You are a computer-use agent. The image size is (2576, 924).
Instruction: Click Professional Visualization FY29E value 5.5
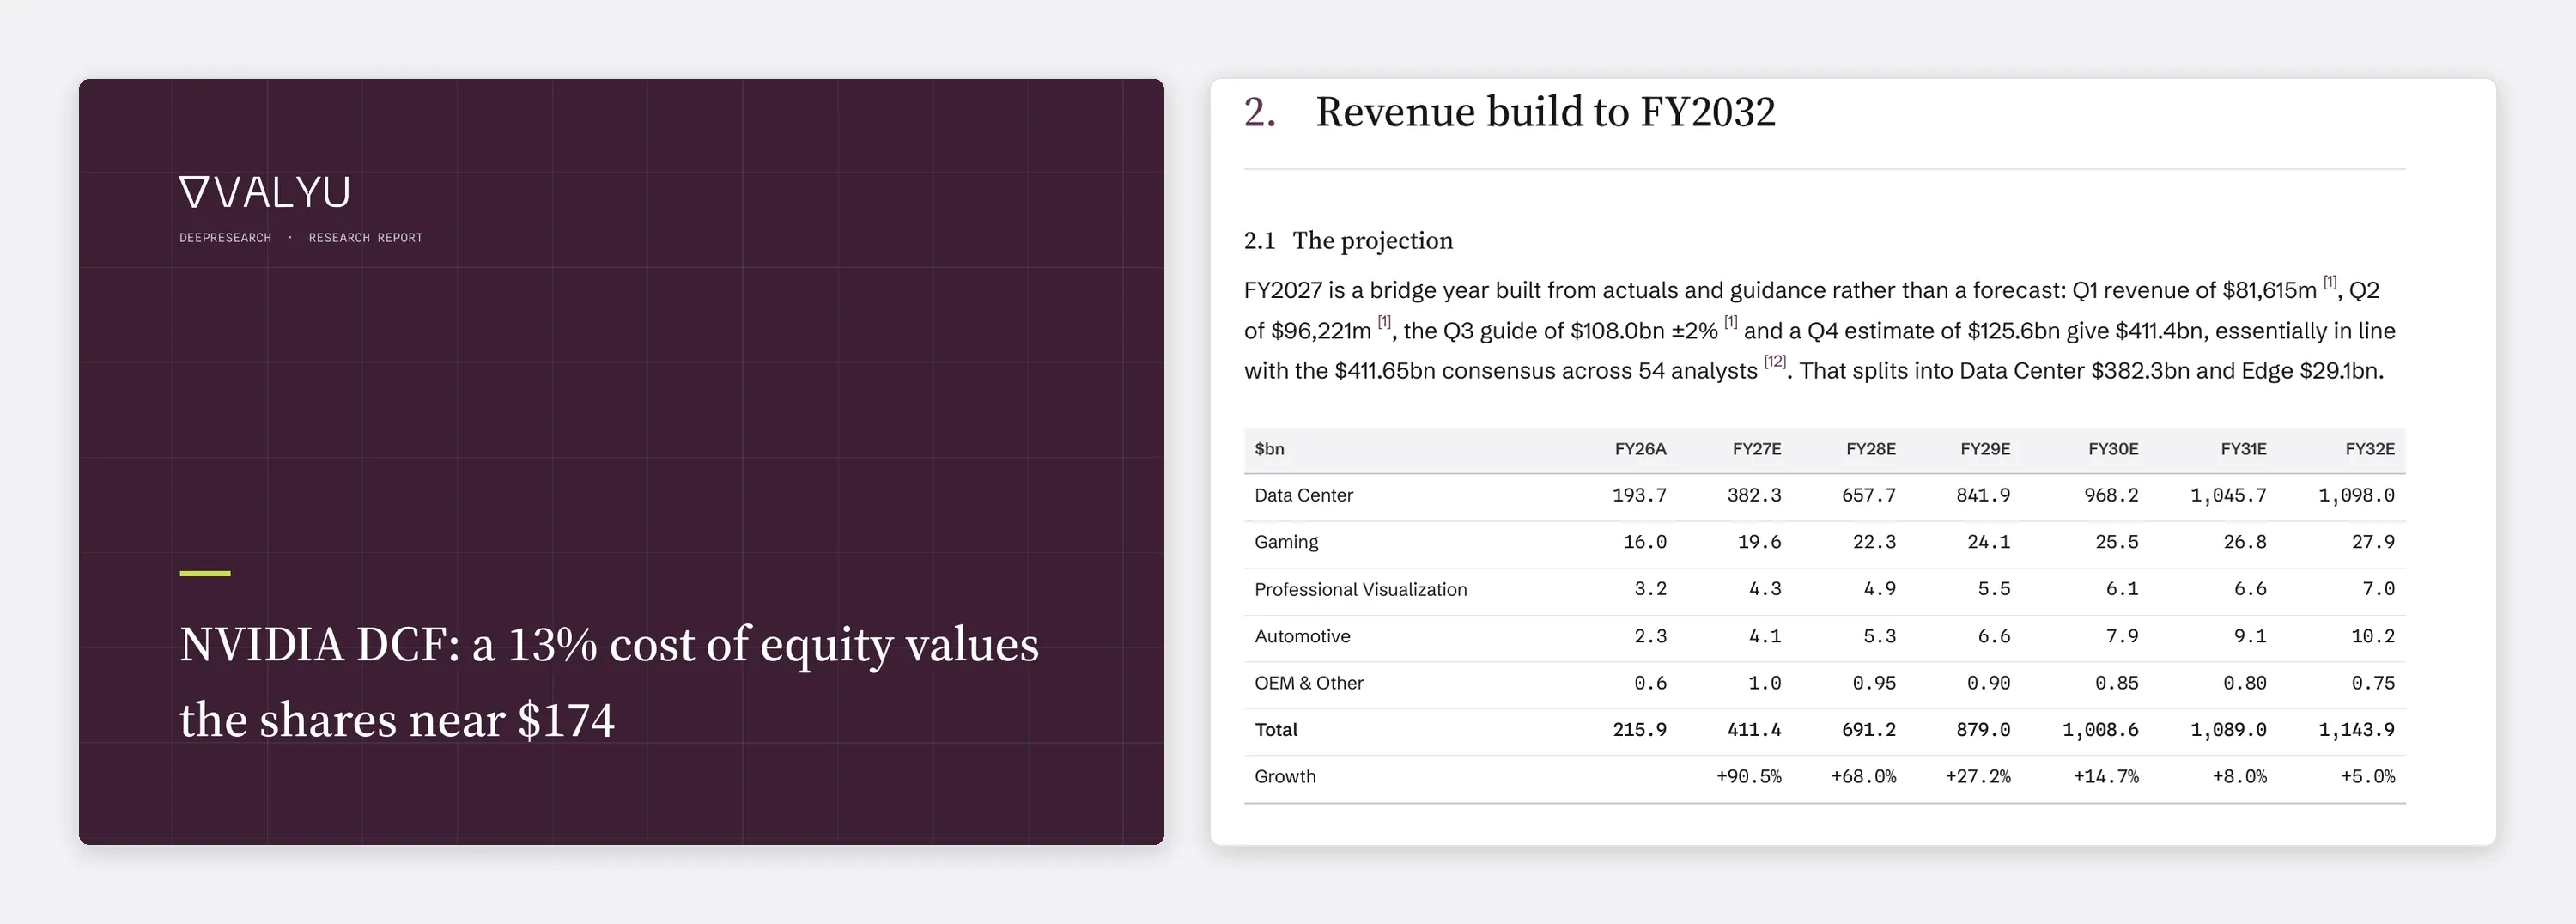click(1994, 589)
